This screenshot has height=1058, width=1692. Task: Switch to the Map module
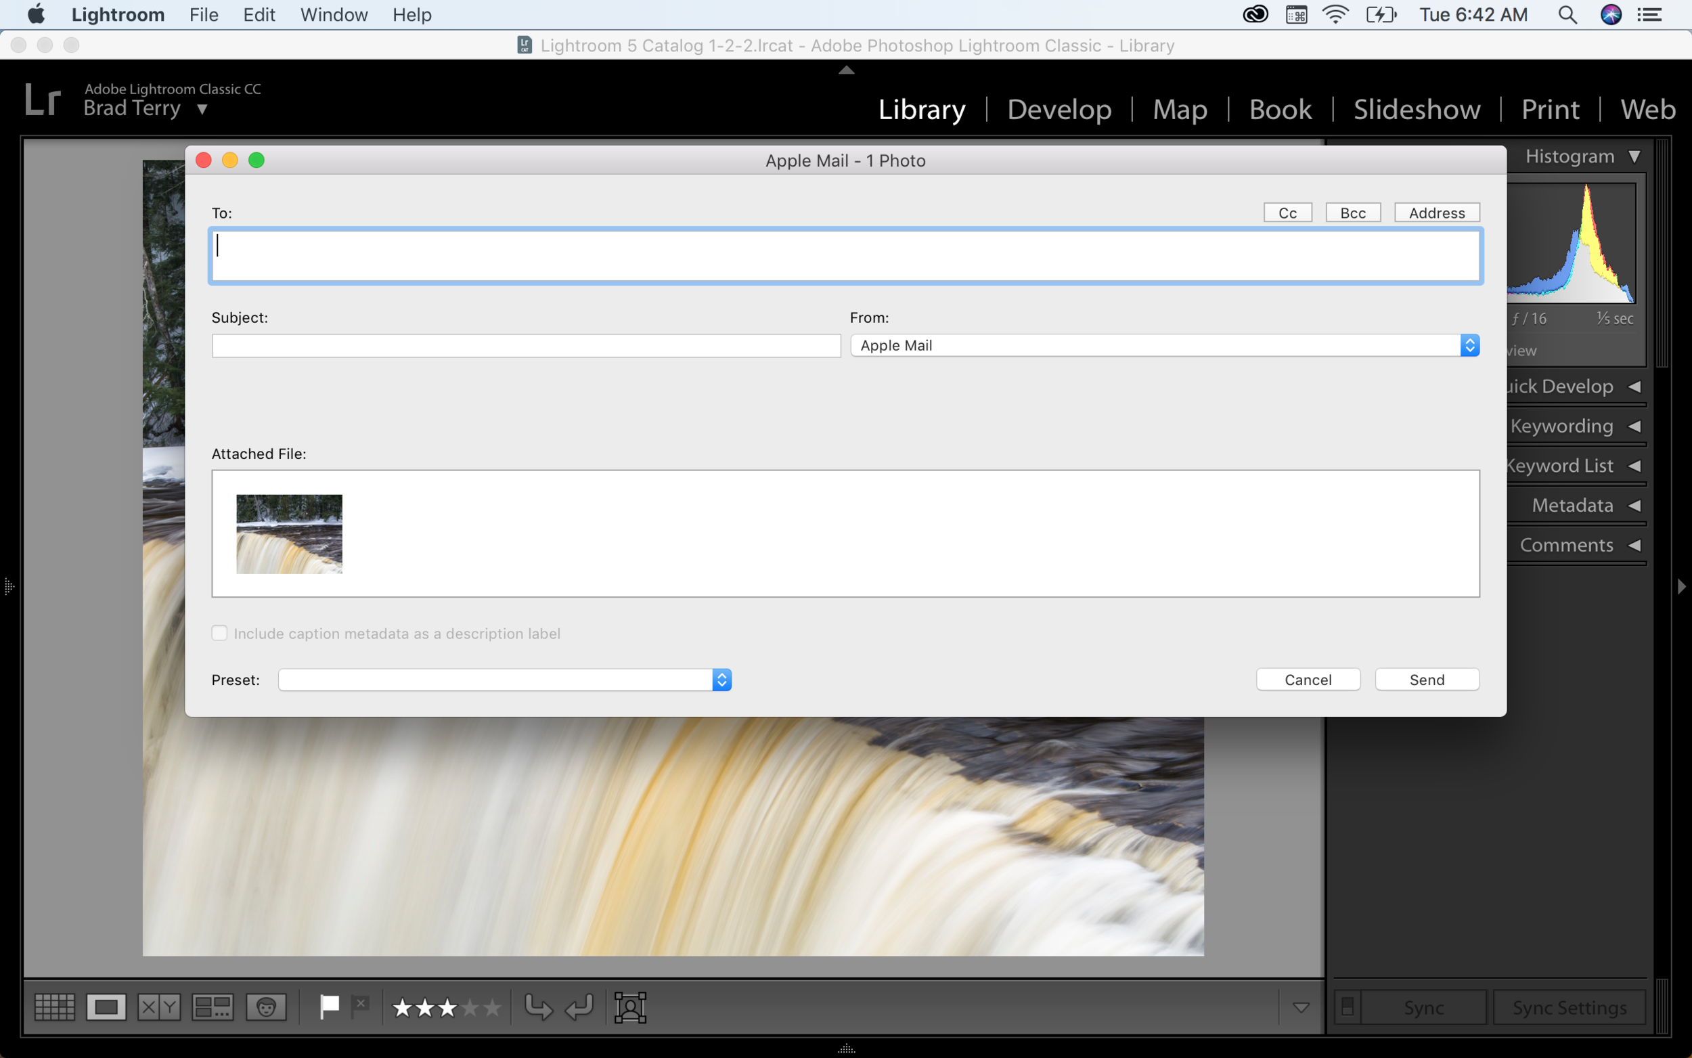click(x=1180, y=109)
